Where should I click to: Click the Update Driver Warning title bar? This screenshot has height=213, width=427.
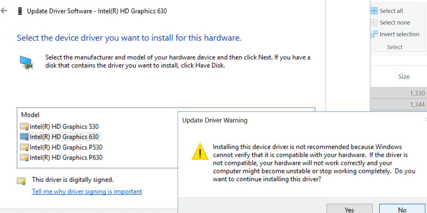(x=256, y=120)
